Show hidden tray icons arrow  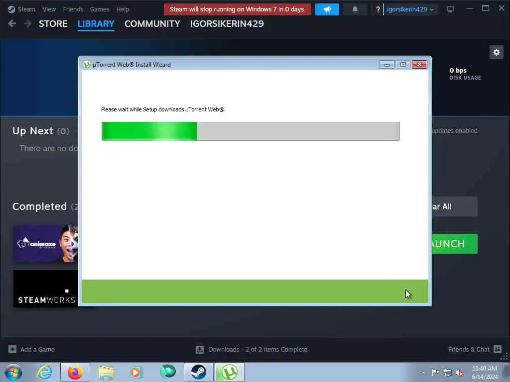coord(423,373)
